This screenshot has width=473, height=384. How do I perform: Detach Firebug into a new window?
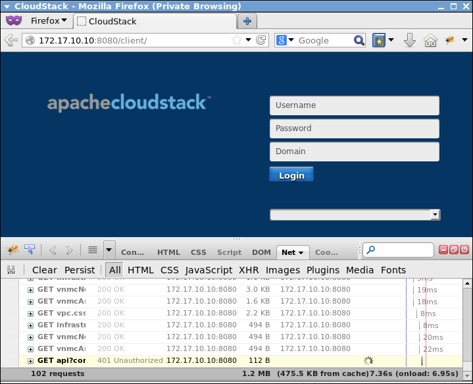click(454, 250)
